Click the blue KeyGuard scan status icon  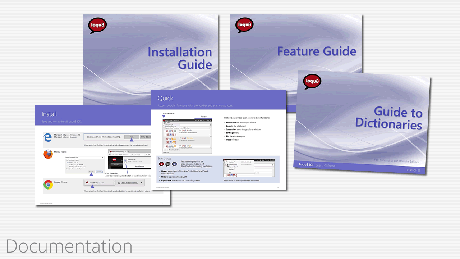[174, 164]
